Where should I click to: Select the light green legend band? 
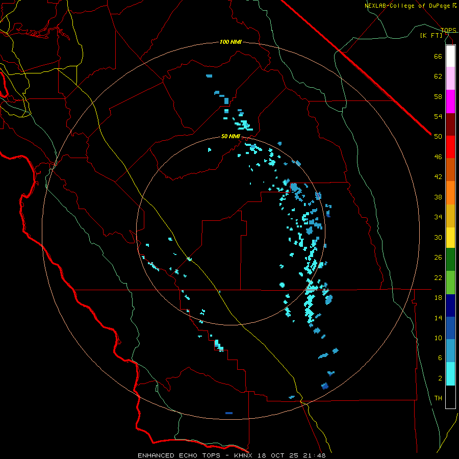(450, 283)
